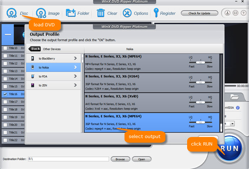Select the Title16 row text

point(13,94)
